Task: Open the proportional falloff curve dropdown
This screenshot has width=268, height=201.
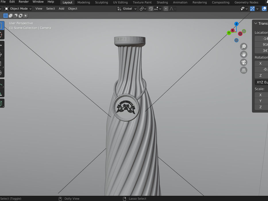Action: 173,9
